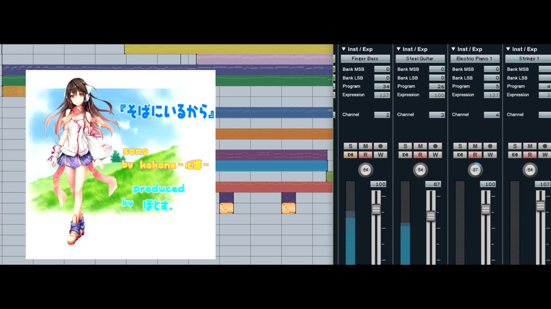This screenshot has height=309, width=551.
Task: Grab the Finger Bass volume fader handle
Action: pos(376,209)
